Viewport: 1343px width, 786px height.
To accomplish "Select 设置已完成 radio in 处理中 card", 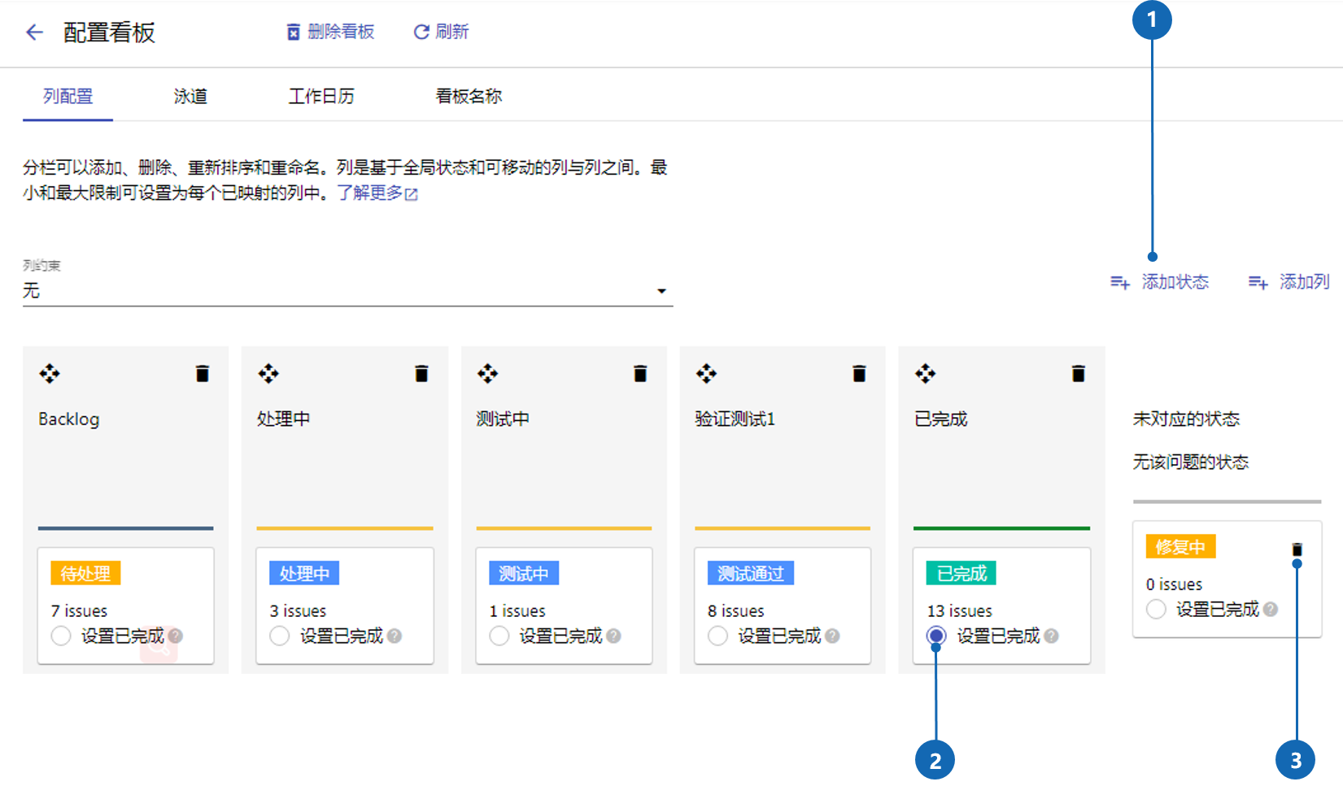I will click(280, 636).
